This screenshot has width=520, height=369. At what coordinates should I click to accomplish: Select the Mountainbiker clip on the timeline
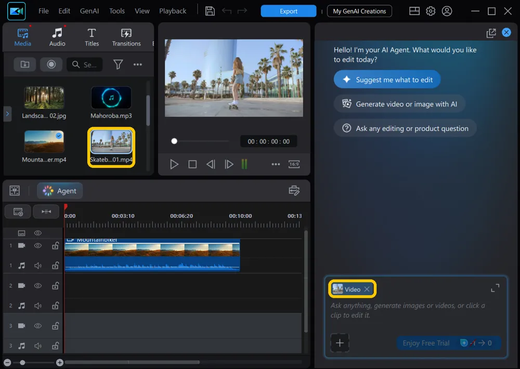[x=152, y=255]
